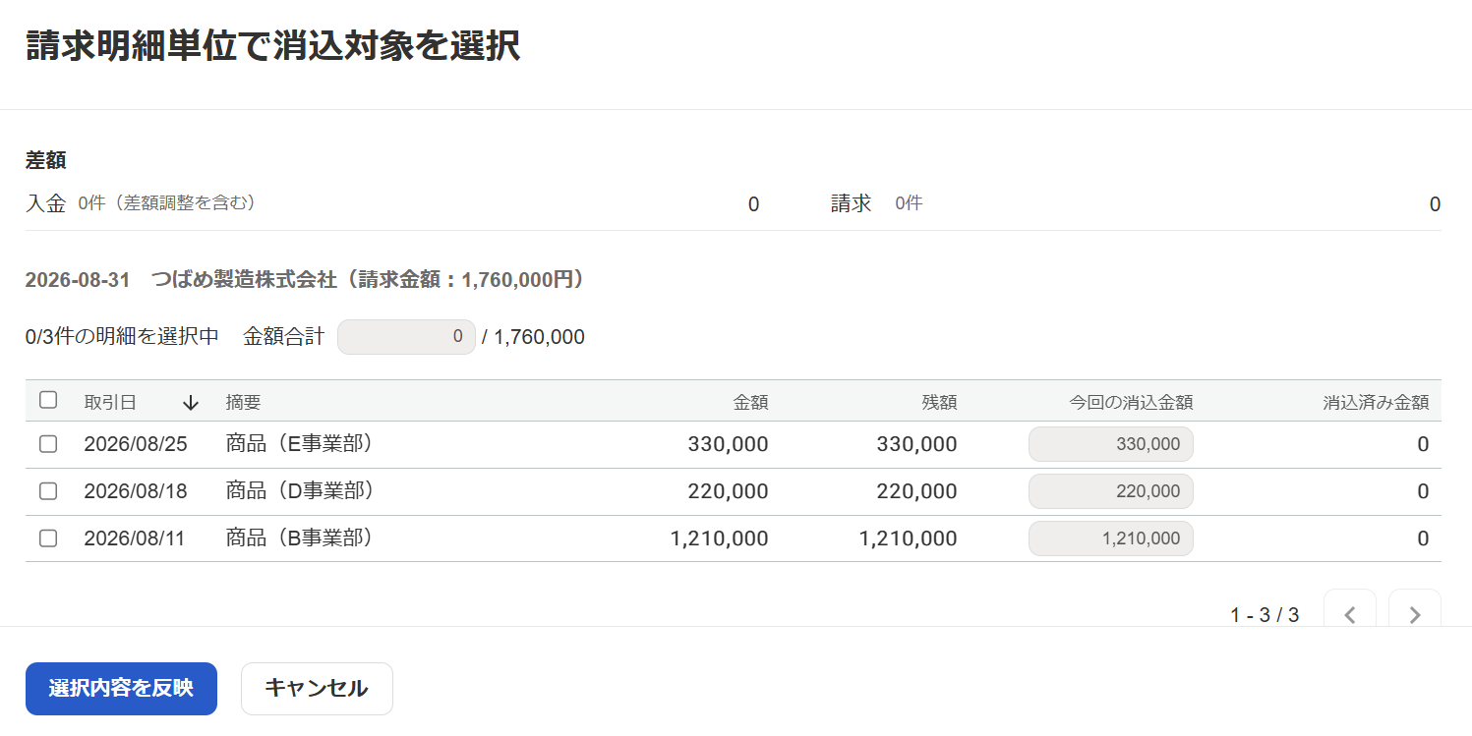The height and width of the screenshot is (736, 1472).
Task: Click the 金額 column header
Action: point(751,402)
